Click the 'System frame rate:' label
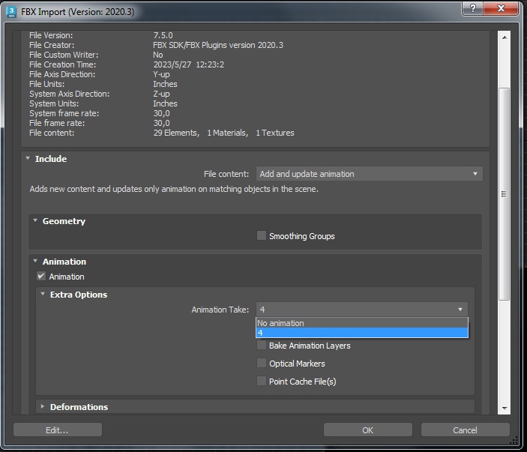 click(64, 113)
